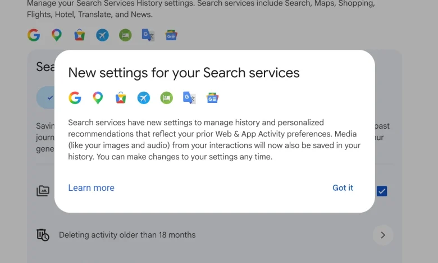Click the Flights airplane icon in the dialog
Viewport: 438px width, 263px height.
click(x=144, y=98)
